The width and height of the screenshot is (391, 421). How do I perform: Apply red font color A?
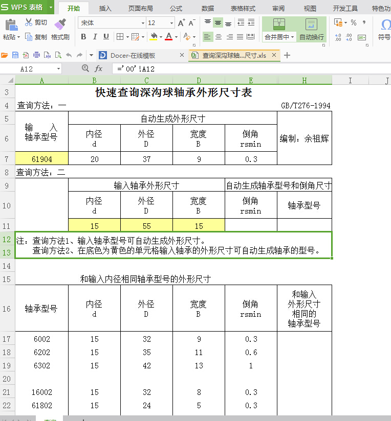coord(168,36)
